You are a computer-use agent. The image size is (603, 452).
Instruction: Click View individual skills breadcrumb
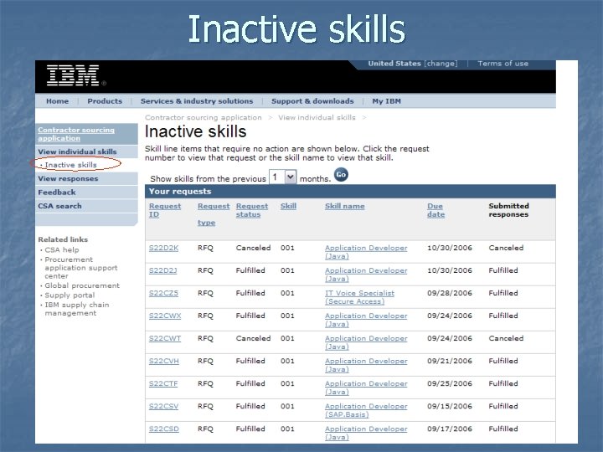[x=317, y=117]
